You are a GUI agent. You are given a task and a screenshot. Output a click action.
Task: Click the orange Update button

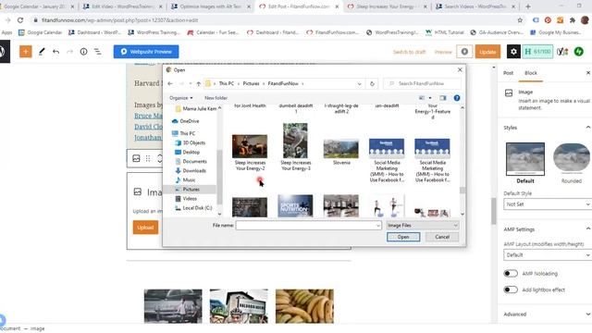point(487,52)
